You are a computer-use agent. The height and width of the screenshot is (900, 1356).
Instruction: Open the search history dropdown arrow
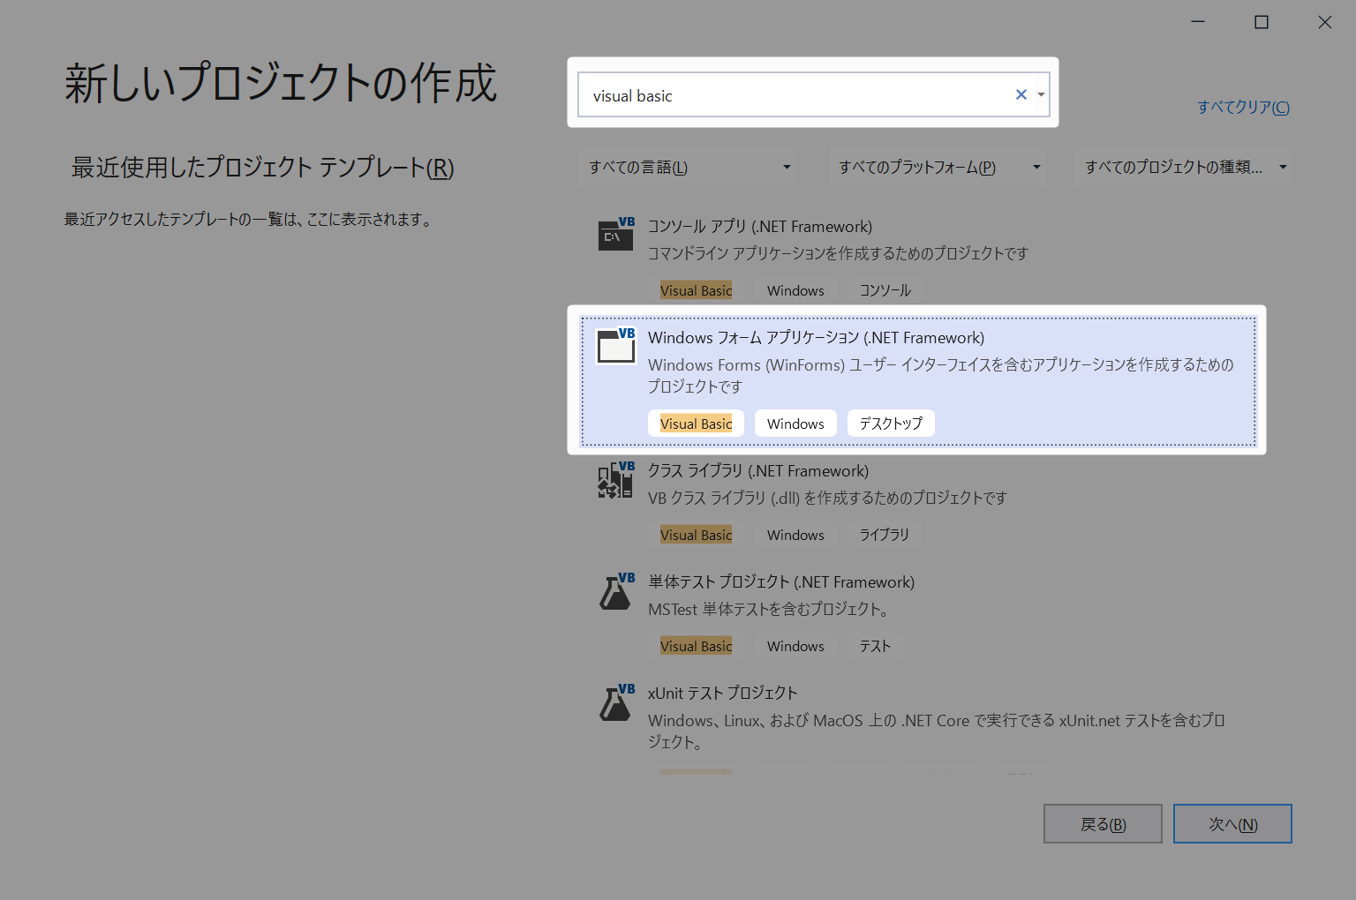coord(1042,94)
